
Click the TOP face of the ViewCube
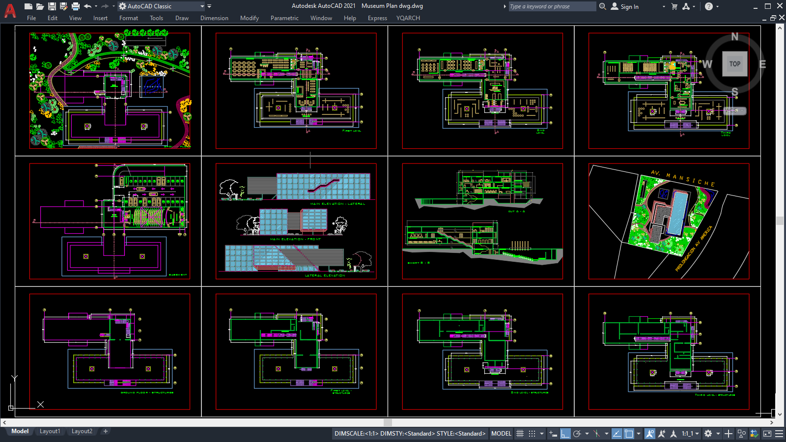(734, 63)
